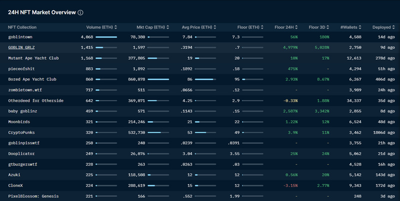
Task: Click CryptoPunks deployed 1806d ago
Action: click(384, 133)
